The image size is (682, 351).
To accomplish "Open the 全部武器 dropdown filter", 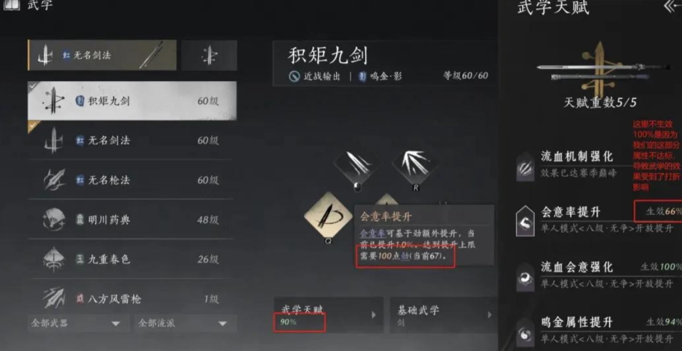I will click(x=78, y=323).
